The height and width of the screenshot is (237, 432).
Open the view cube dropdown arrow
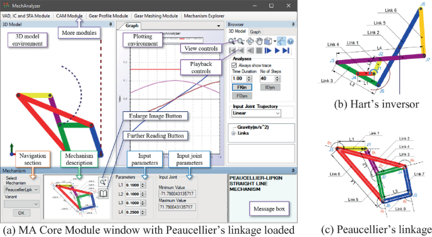tap(275, 42)
